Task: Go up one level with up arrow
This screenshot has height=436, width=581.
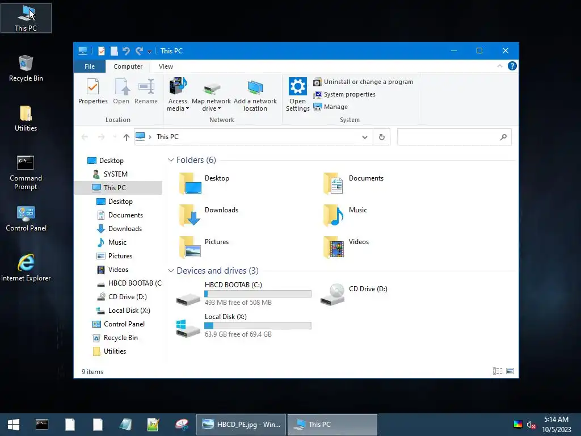Action: [x=127, y=137]
